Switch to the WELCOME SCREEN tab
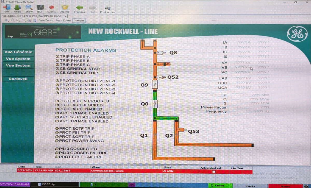 click(x=15, y=16)
